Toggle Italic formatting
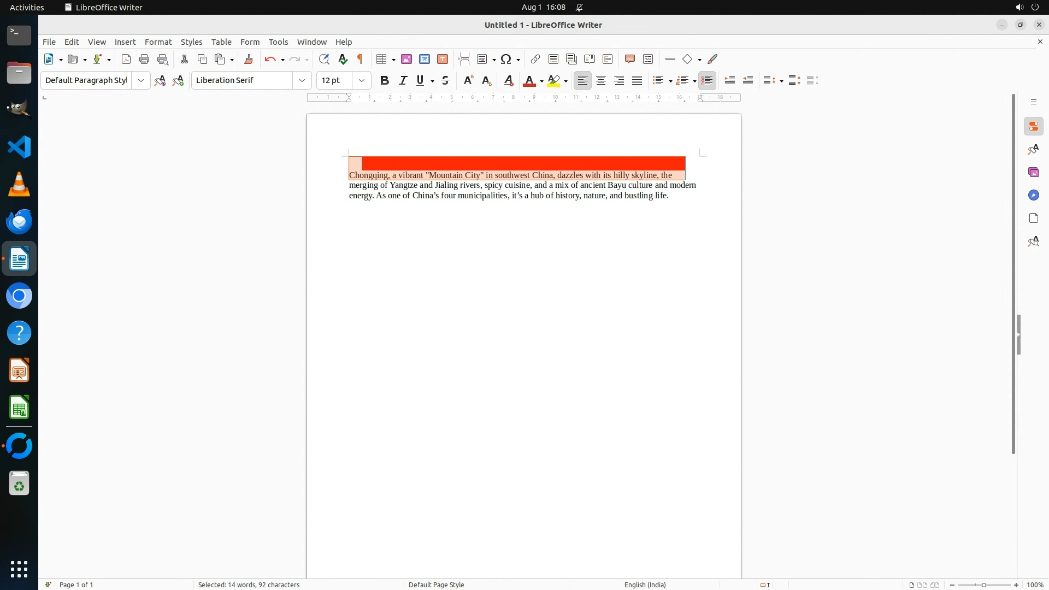The height and width of the screenshot is (590, 1049). [x=403, y=80]
